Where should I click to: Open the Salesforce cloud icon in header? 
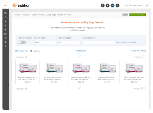click(x=112, y=5)
